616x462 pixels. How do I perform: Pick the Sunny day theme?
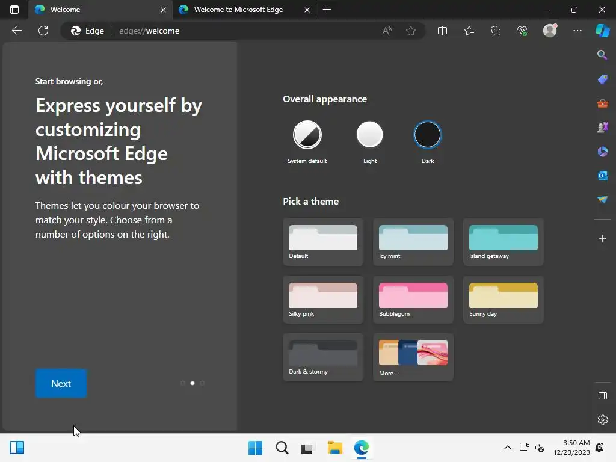504,300
